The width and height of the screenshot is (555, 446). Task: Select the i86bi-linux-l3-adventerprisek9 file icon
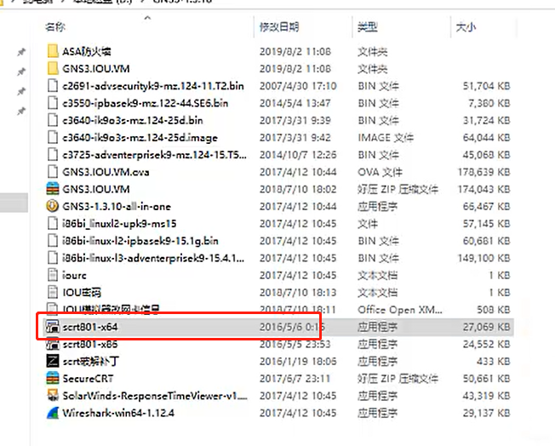53,258
